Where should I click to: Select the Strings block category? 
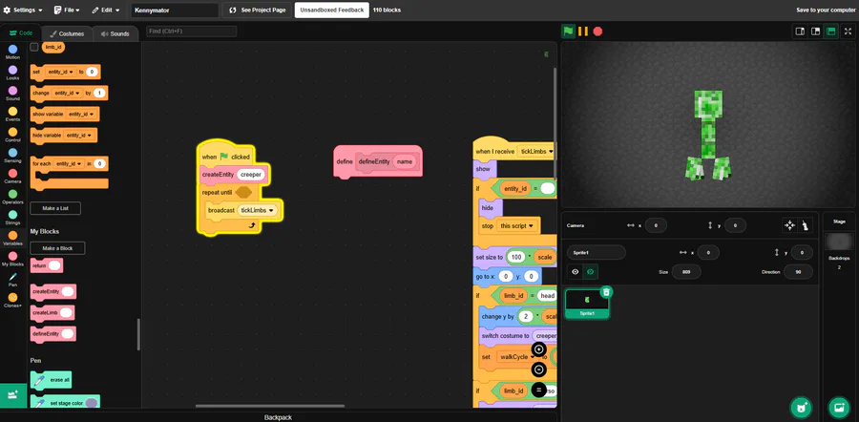coord(12,218)
